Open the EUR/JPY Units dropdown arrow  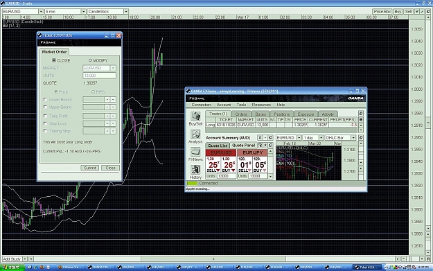[270, 176]
